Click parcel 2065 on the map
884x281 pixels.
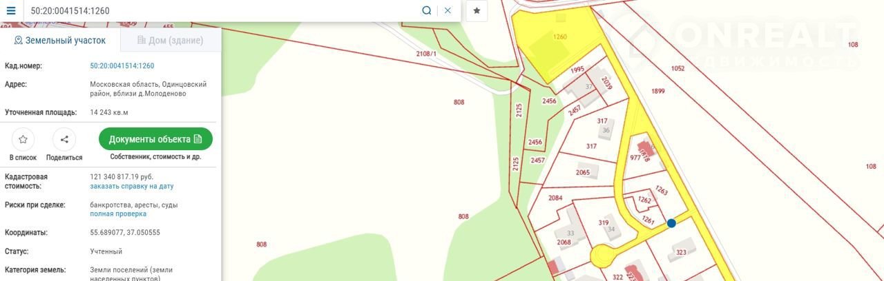pyautogui.click(x=584, y=172)
